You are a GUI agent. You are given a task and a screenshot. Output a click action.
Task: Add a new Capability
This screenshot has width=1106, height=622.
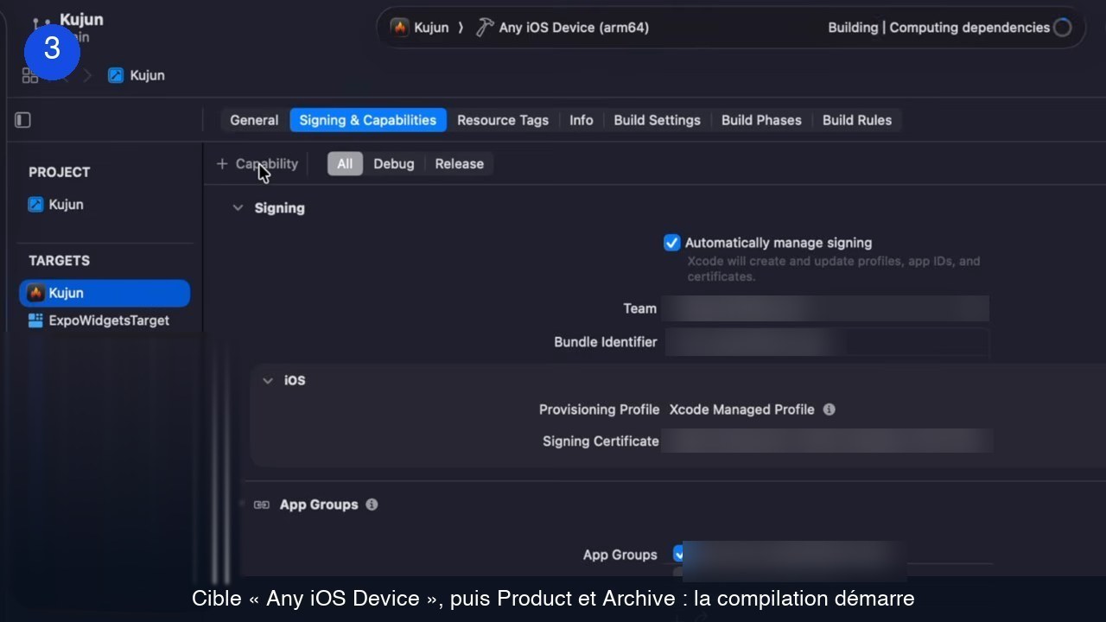coord(257,163)
